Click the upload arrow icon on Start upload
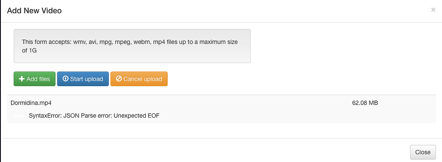 (66, 79)
